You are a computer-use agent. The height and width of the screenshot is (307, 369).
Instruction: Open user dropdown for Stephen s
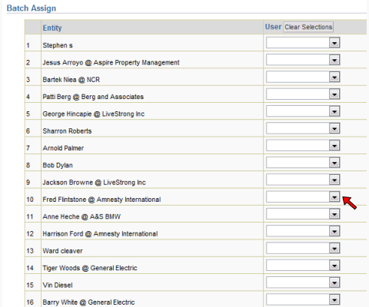303,43
